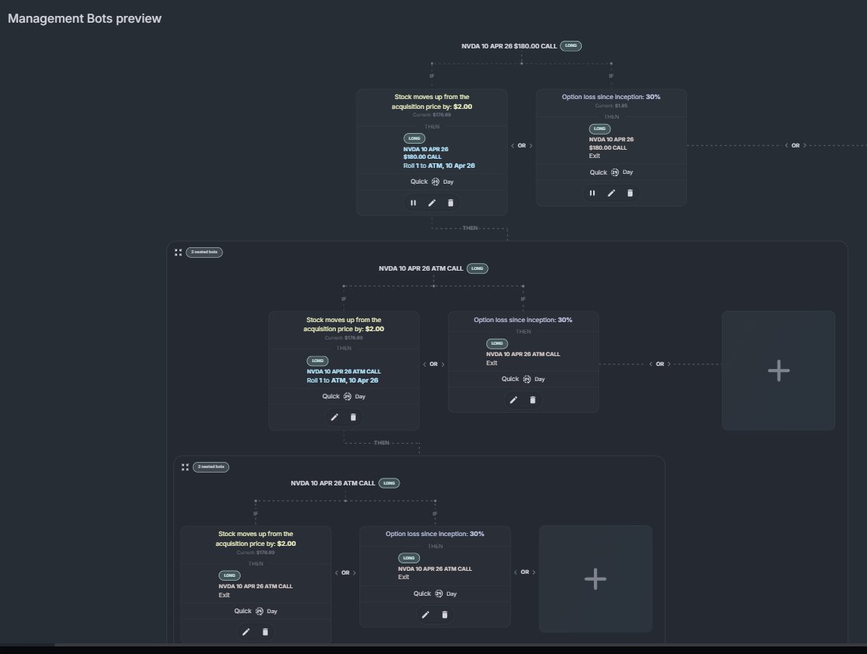Delete the exit rule in the bottom nested bot

click(445, 615)
